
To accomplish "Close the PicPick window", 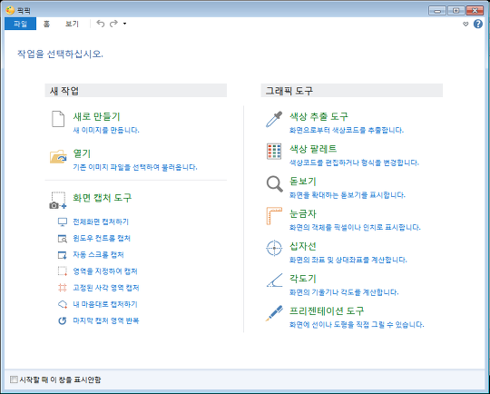I will click(x=475, y=11).
